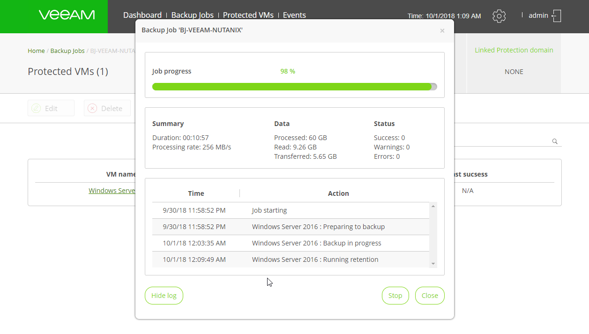Image resolution: width=589 pixels, height=334 pixels.
Task: Open the Backup Jobs menu
Action: pyautogui.click(x=193, y=15)
